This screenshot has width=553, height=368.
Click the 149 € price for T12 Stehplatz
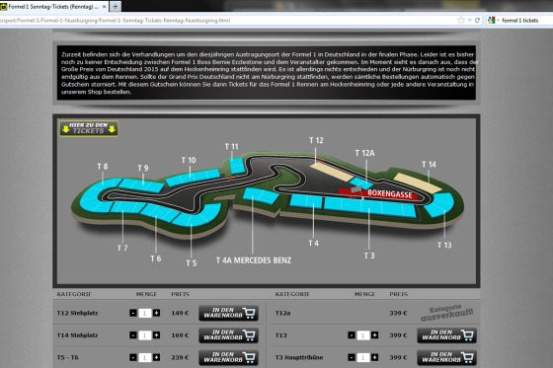click(180, 313)
